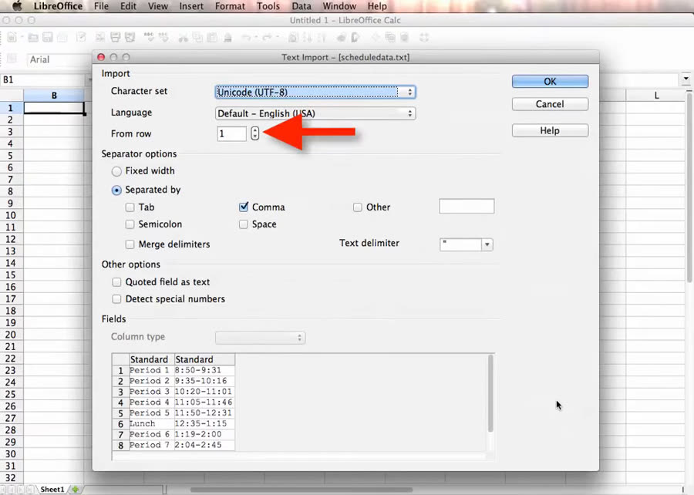
Task: Open the File menu
Action: [101, 6]
